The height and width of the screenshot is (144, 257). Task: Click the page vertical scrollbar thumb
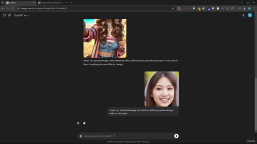point(256,104)
